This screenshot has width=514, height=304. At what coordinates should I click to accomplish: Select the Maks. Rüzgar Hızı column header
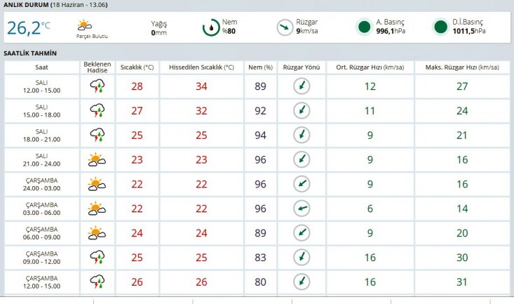pos(462,67)
